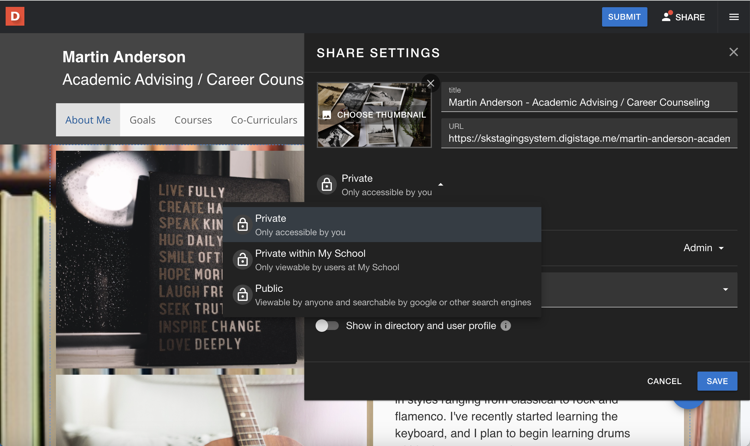Click the SHARE button label
Screen dimensions: 750x446
690,17
